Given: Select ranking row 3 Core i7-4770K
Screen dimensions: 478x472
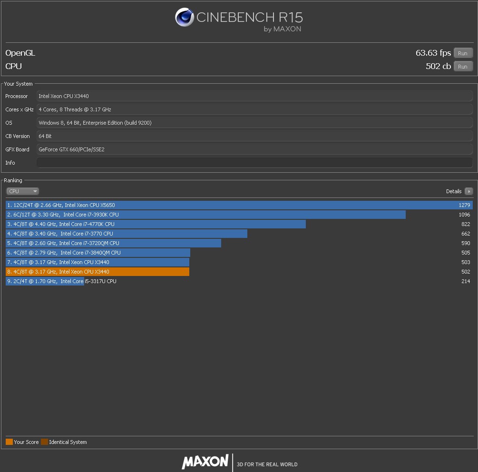Looking at the screenshot, I should pos(239,224).
